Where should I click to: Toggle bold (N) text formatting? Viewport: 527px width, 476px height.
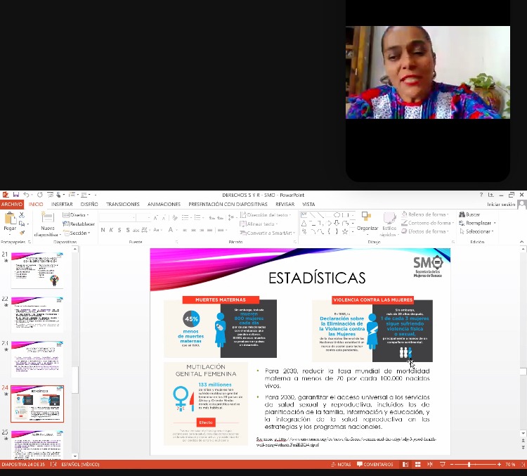point(103,230)
